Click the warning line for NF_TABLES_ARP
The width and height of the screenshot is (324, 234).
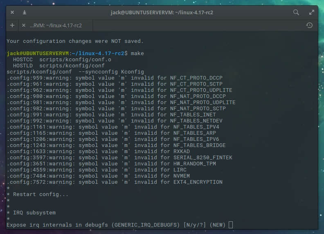point(111,133)
